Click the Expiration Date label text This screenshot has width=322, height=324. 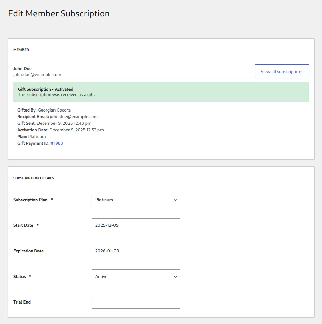pyautogui.click(x=28, y=251)
